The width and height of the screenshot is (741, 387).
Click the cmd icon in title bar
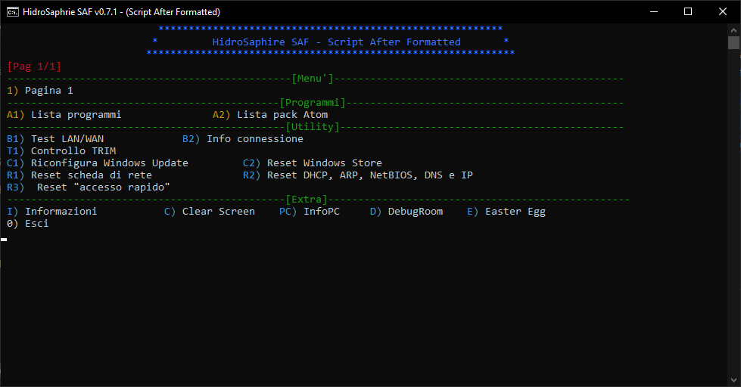13,12
